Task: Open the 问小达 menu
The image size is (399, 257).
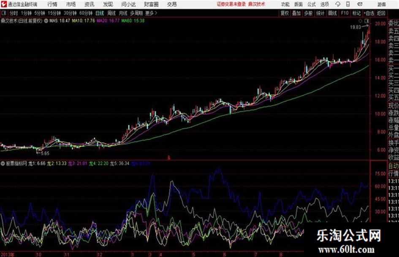Action: [x=128, y=4]
